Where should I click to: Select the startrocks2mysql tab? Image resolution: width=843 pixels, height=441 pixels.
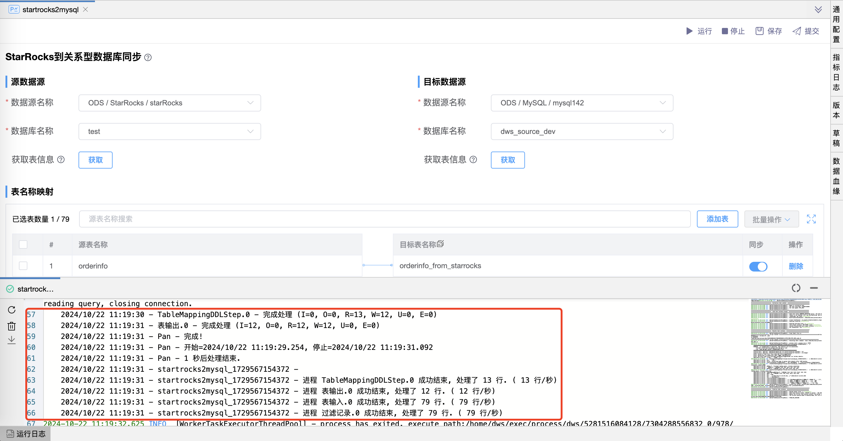[x=51, y=9]
